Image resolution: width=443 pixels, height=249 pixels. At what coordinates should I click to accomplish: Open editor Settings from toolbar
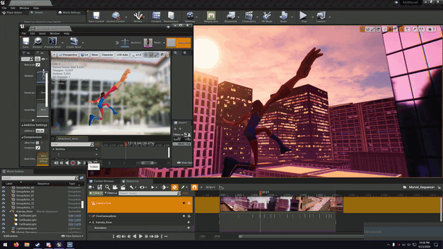pyautogui.click(x=190, y=17)
